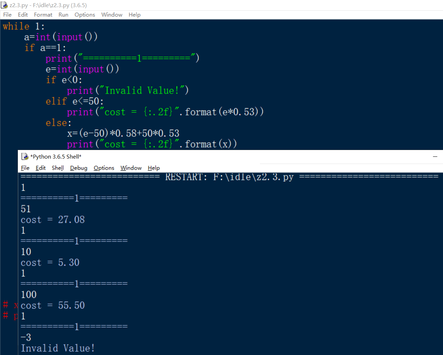Click the RESTART: F:\idle\z2.3.py shell line
This screenshot has width=443, height=355.
[x=229, y=177]
